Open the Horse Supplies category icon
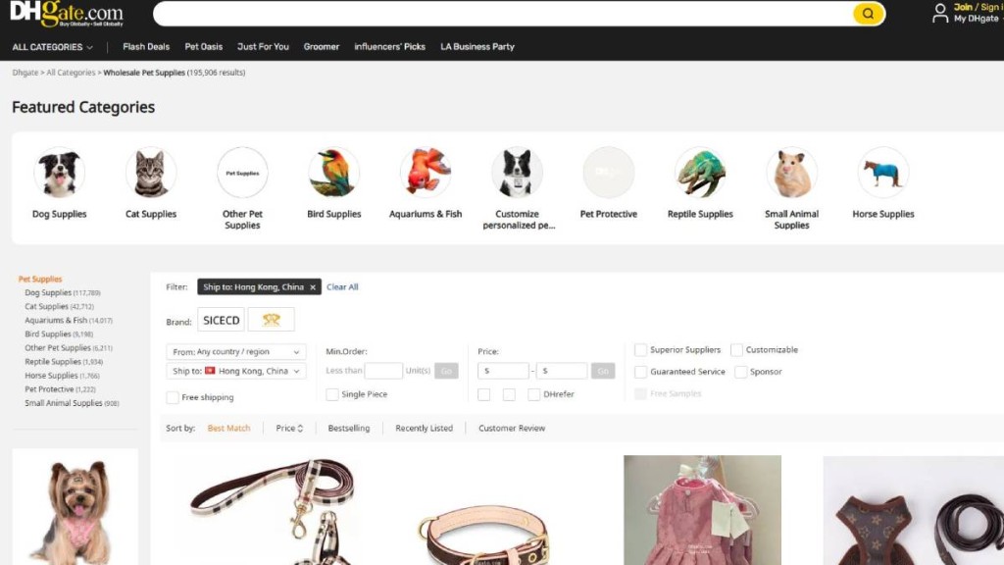1004x565 pixels. point(882,174)
